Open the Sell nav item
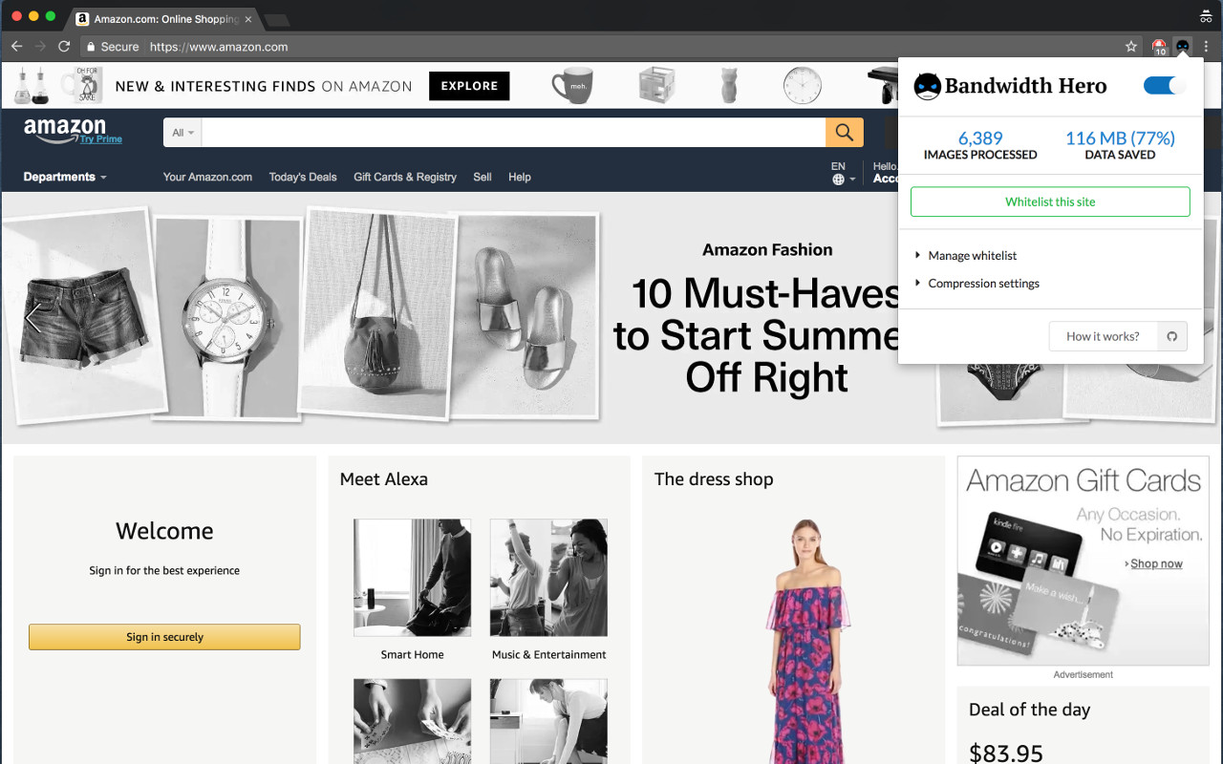Screen dimensions: 1223x764 (483, 177)
